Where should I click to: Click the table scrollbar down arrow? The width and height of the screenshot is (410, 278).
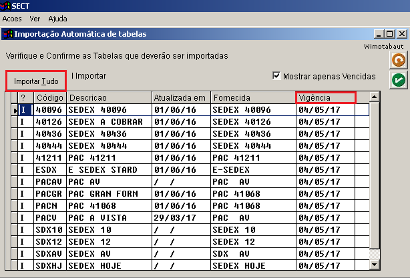pyautogui.click(x=374, y=265)
